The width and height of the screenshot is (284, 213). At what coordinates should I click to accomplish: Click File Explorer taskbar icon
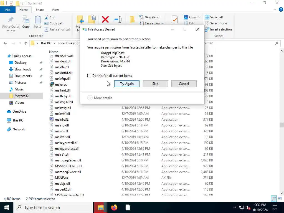click(100, 207)
